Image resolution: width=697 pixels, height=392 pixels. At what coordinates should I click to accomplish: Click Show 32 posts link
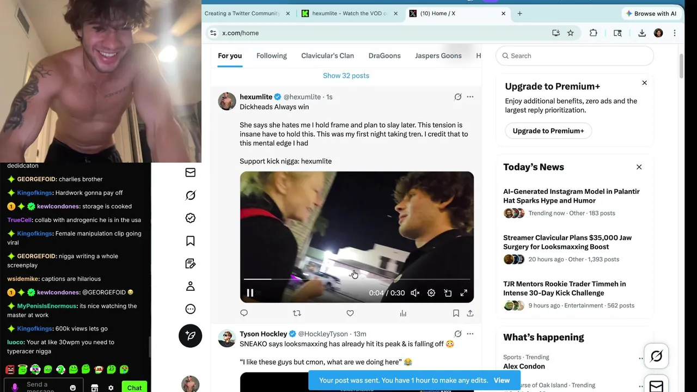346,76
